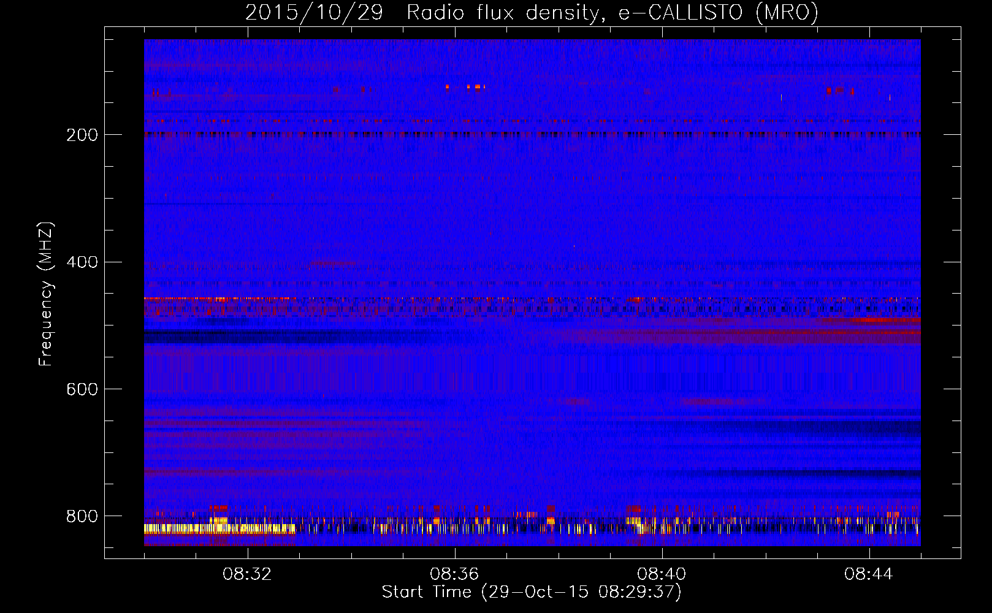Click the 08:32 time tick label

coord(247,574)
